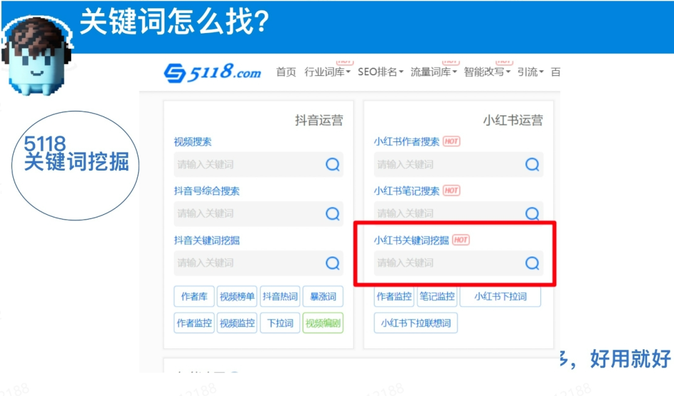The width and height of the screenshot is (674, 396).
Task: Expand the SEO排名 dropdown menu
Action: coord(381,72)
